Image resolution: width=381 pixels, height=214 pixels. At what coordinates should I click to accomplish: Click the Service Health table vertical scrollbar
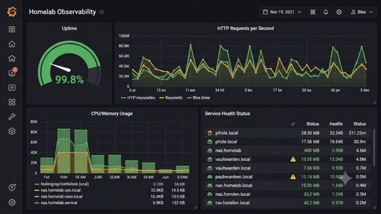click(374, 148)
